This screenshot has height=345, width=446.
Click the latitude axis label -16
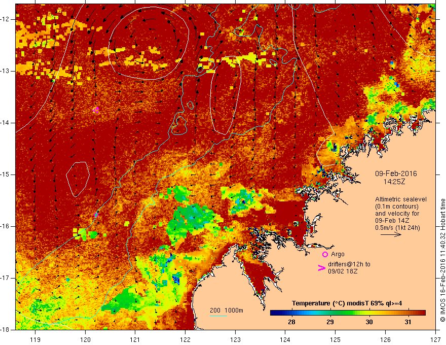(6, 226)
